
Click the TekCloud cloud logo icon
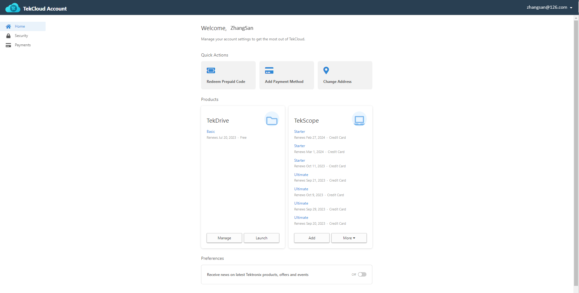(13, 8)
